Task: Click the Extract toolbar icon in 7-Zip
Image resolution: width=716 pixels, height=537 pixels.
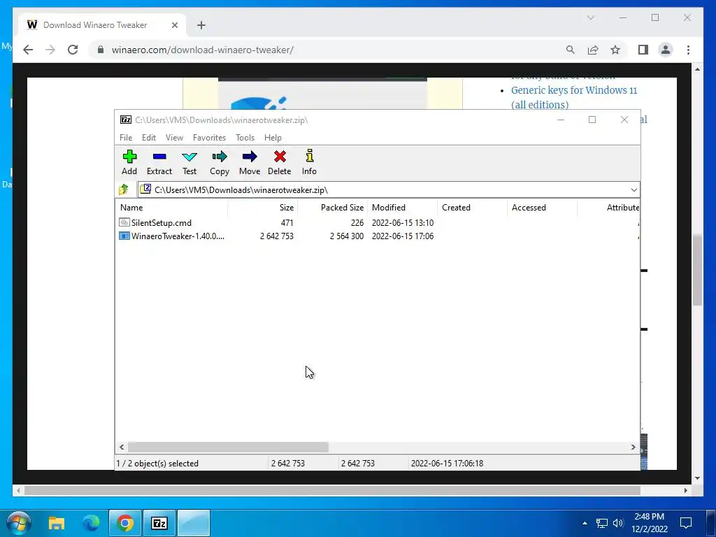Action: pyautogui.click(x=159, y=157)
